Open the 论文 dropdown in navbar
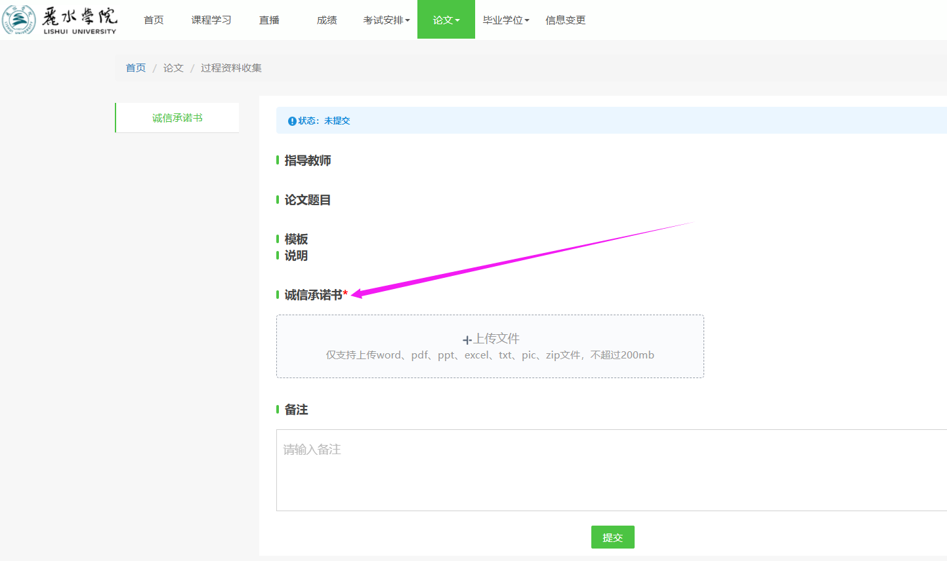Viewport: 947px width, 561px height. tap(446, 20)
